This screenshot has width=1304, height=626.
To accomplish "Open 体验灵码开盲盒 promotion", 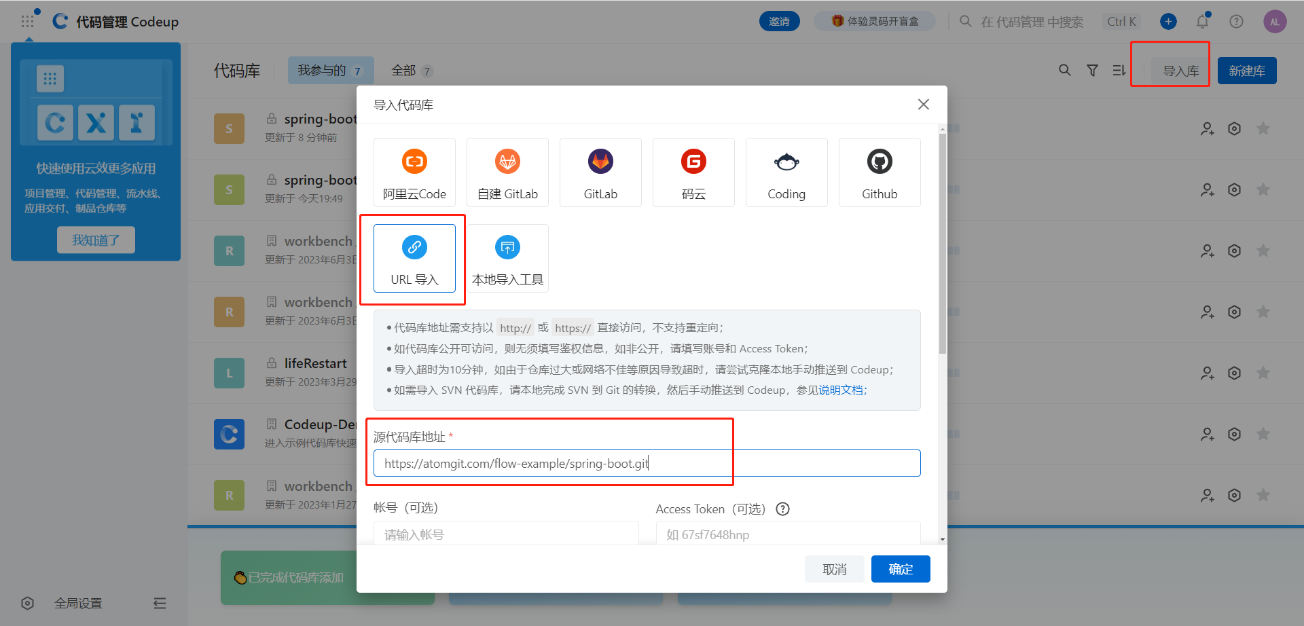I will click(x=875, y=22).
